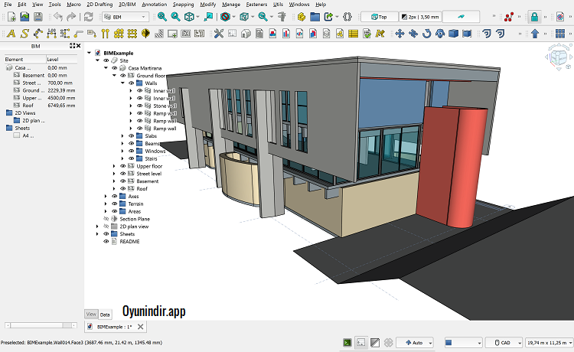Click the yellow Schedule table icon
Screen dimensions: 574x352
(x=354, y=34)
